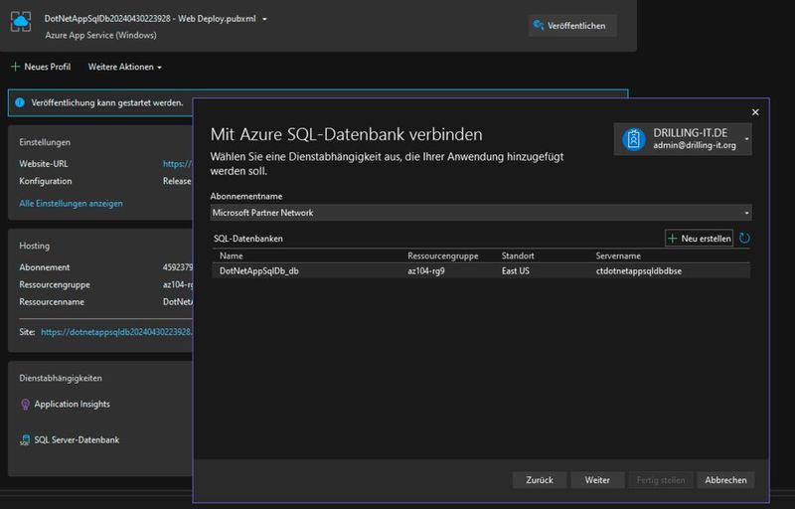
Task: Click the Weiter button
Action: pos(597,480)
